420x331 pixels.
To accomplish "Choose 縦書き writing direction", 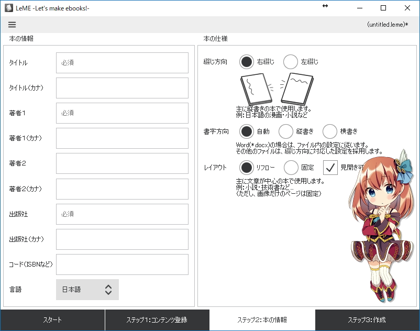I will [x=286, y=131].
